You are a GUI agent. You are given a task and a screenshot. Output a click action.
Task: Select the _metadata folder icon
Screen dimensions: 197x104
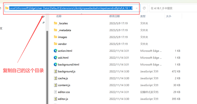point(55,30)
